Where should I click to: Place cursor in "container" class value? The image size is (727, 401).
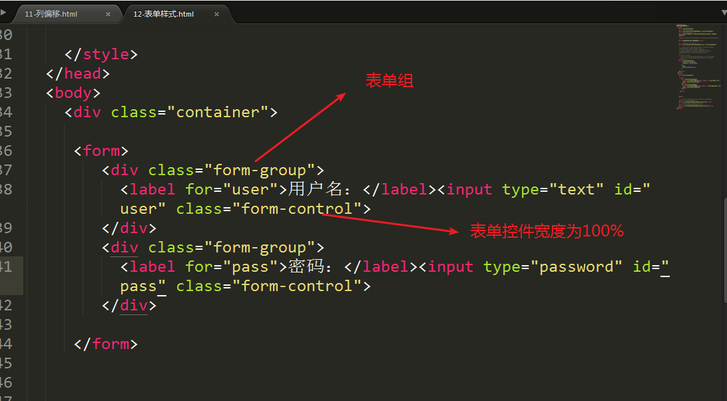(x=218, y=113)
